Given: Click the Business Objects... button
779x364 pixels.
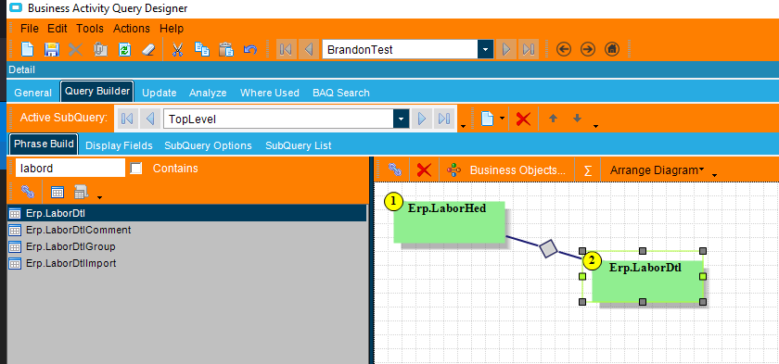Looking at the screenshot, I should tap(506, 169).
